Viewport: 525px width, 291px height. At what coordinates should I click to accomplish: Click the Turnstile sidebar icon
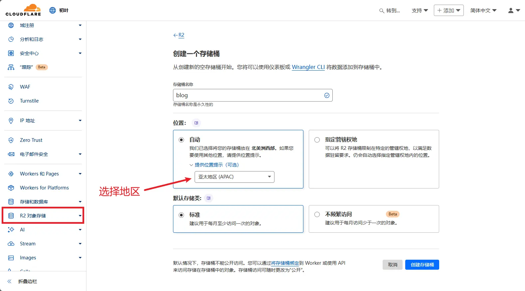11,101
